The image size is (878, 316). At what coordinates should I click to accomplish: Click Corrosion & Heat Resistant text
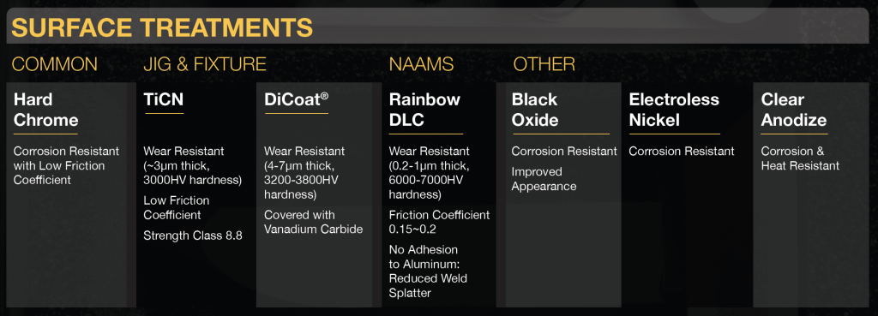click(x=800, y=158)
